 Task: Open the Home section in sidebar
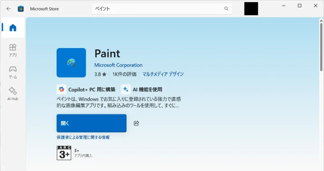(x=13, y=28)
